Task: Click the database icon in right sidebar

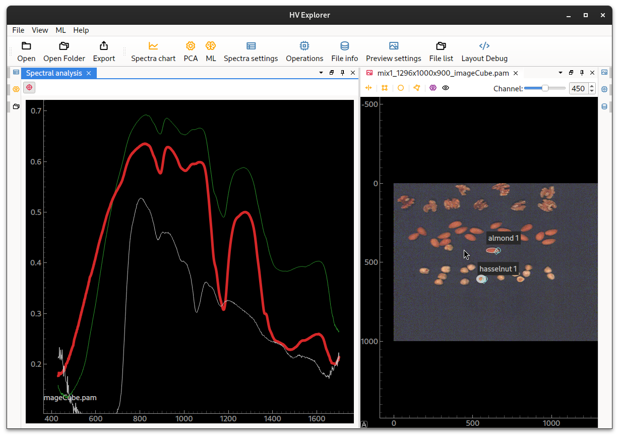Action: pos(604,106)
